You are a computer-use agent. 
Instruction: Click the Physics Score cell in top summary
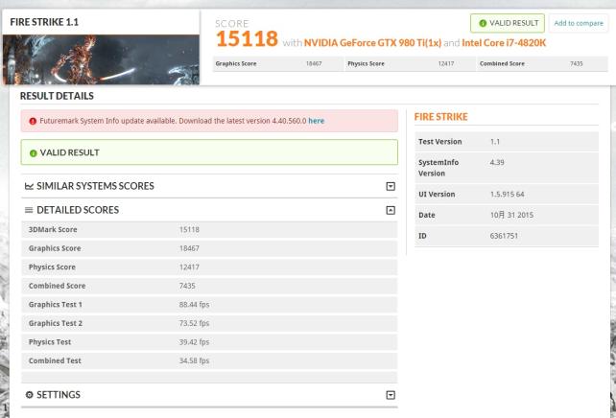[x=410, y=63]
